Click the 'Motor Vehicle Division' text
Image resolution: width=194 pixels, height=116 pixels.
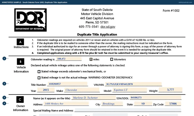tap(97, 14)
